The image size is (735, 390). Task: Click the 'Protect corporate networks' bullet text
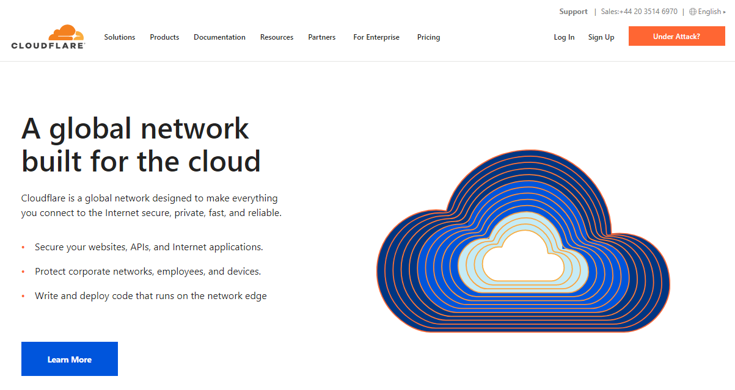148,272
